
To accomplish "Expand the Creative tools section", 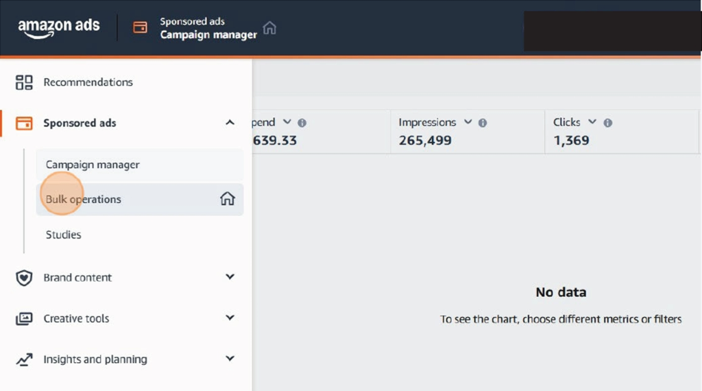I will [x=230, y=318].
